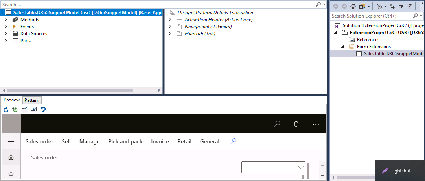Expand the Data Sources node

6,34
